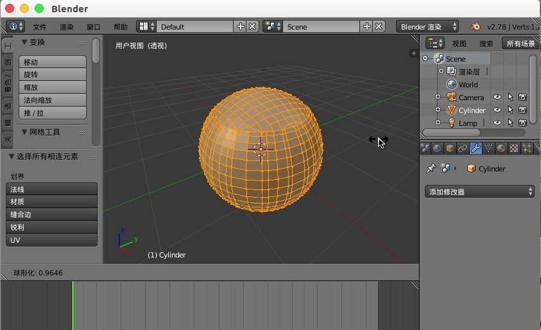Expand the Camera tree node
Image resolution: width=541 pixels, height=330 pixels.
(x=438, y=97)
